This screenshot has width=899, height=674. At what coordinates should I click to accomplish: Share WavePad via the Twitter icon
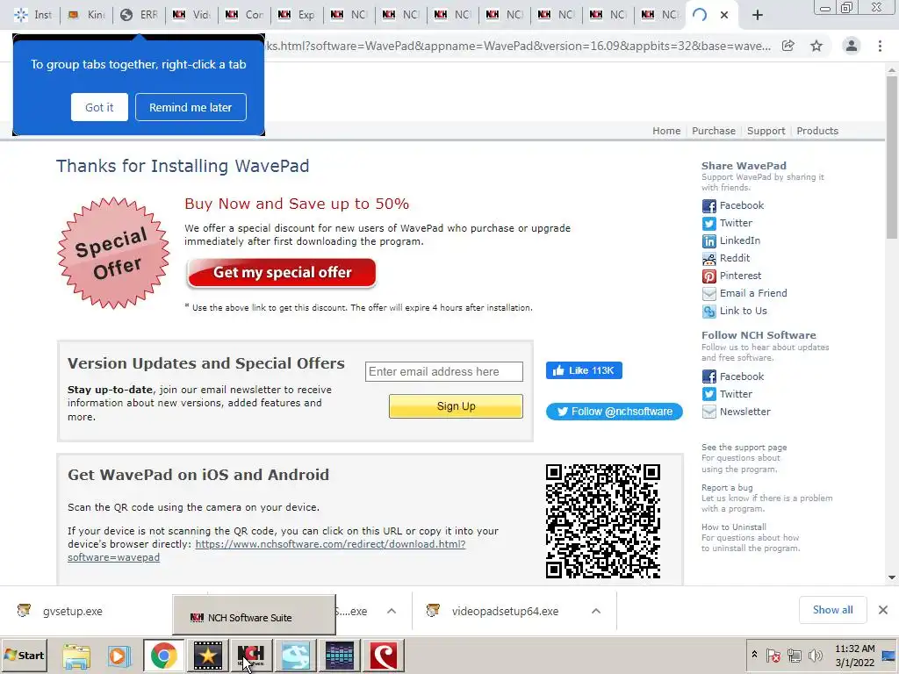click(x=709, y=224)
